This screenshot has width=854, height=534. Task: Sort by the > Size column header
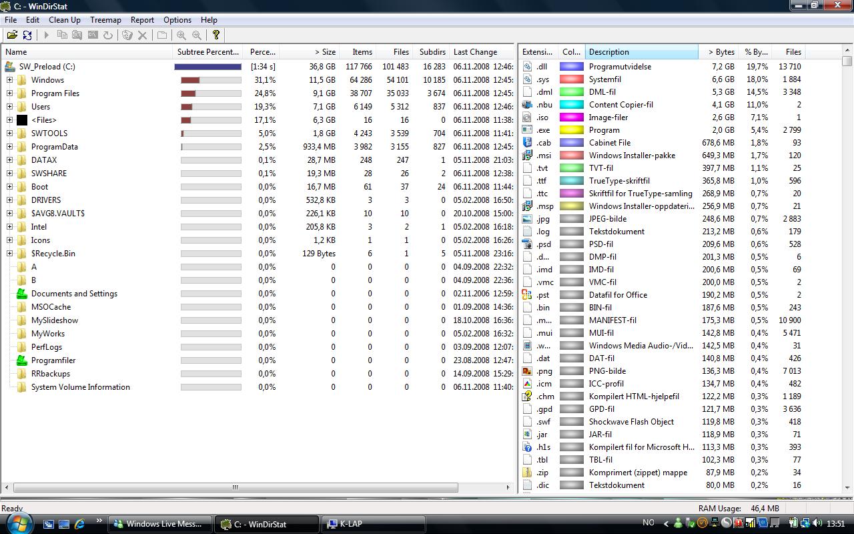(309, 52)
